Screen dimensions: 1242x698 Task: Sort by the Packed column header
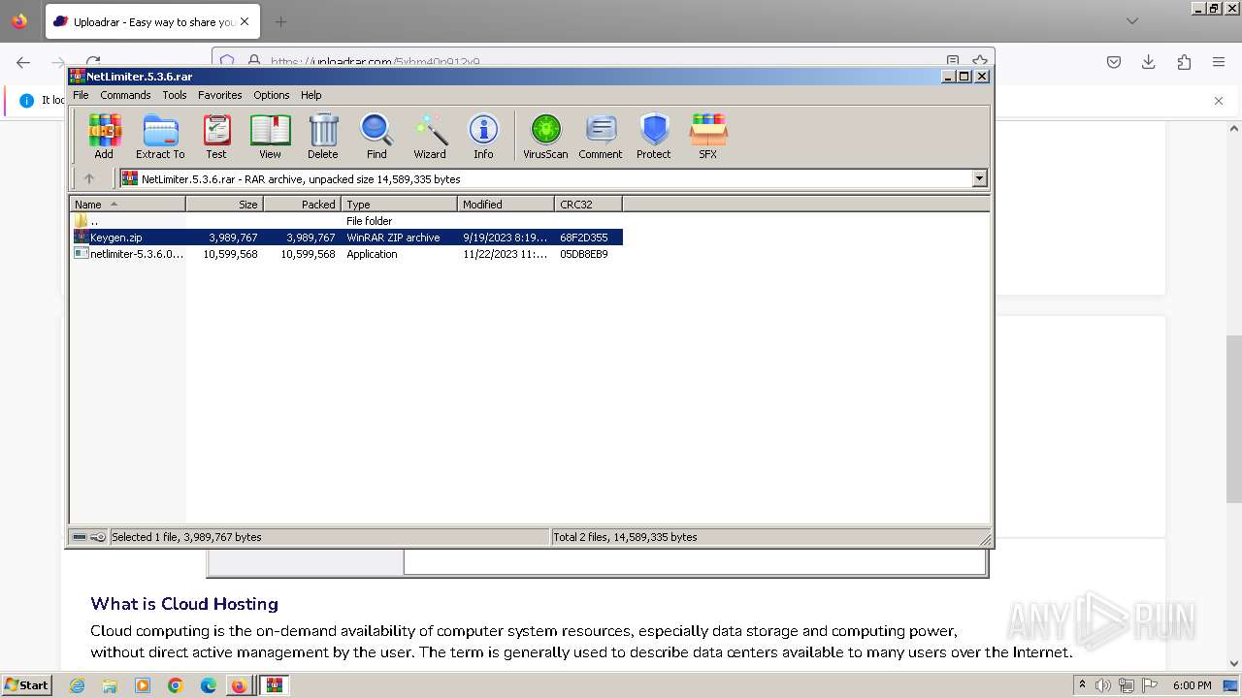pos(302,205)
